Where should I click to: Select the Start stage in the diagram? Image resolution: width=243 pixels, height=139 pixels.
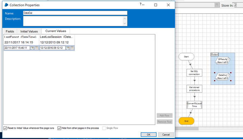186,57
